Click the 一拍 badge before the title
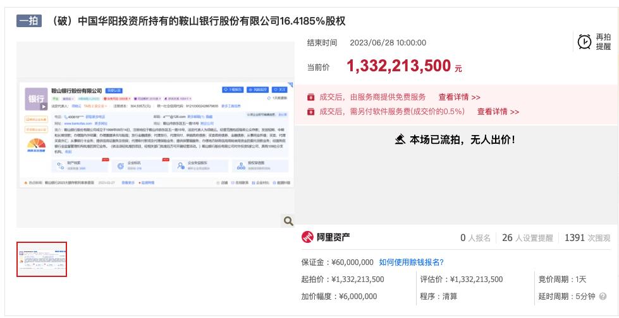Viewport: 619px width, 318px height. click(29, 20)
